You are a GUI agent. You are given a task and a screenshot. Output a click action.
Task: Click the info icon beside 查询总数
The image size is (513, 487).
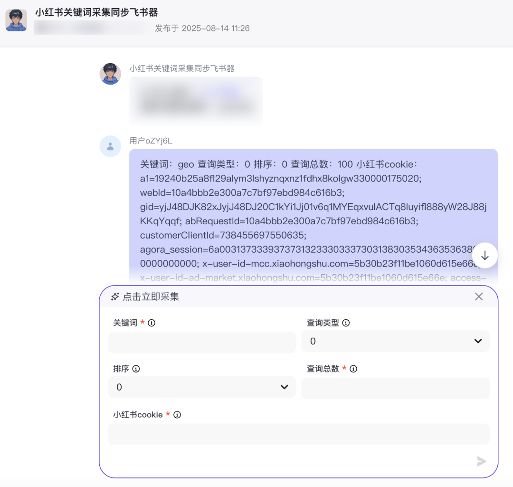tap(353, 369)
